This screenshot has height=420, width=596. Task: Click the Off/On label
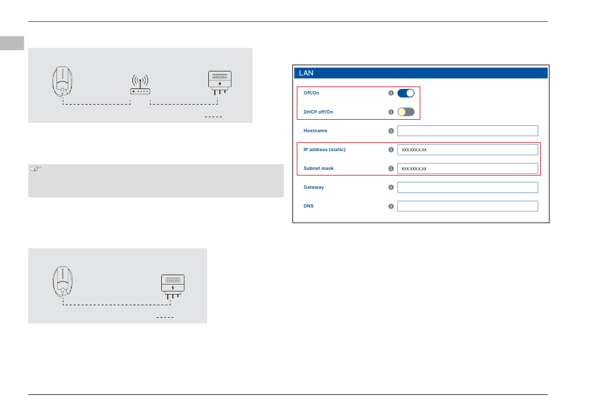(311, 93)
